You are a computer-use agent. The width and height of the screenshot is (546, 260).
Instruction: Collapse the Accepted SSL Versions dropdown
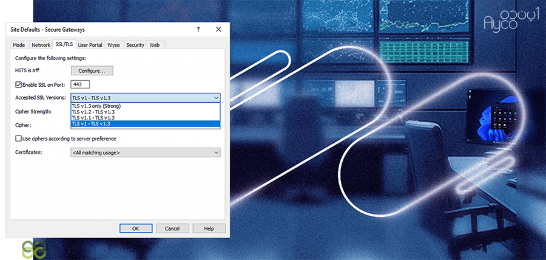(x=146, y=98)
